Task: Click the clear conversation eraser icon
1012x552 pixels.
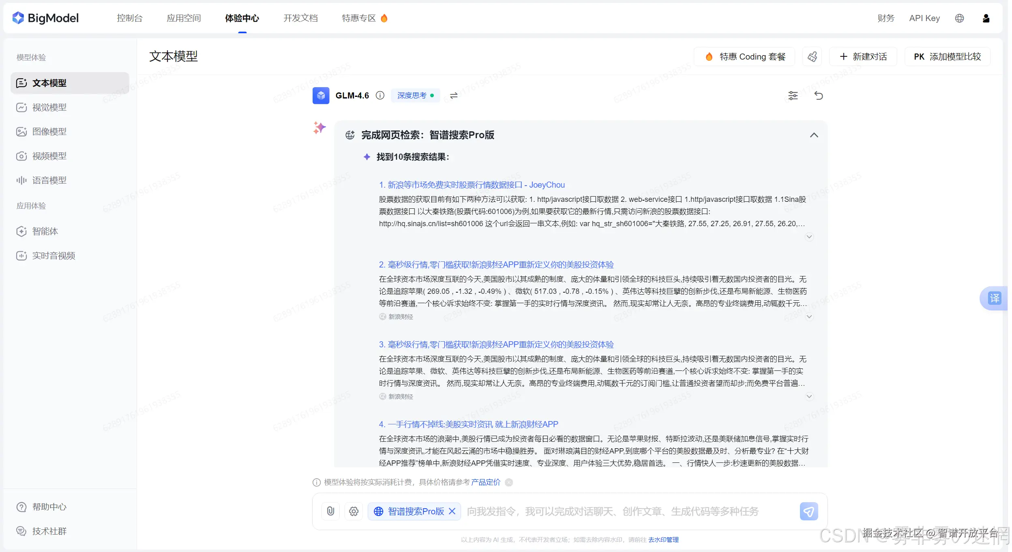Action: click(812, 57)
